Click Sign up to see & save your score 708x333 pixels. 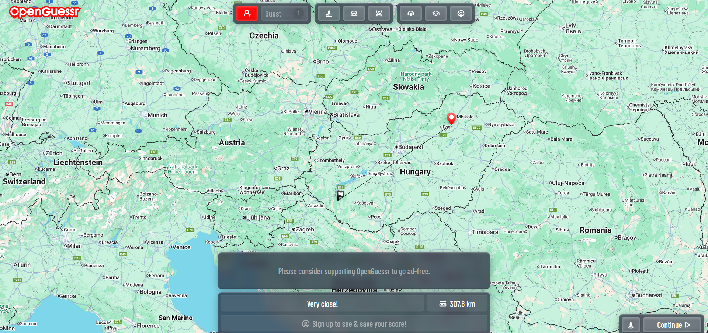[354, 324]
